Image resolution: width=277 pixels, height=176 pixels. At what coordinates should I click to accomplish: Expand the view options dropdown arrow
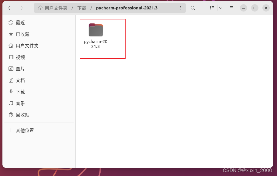[x=221, y=8]
